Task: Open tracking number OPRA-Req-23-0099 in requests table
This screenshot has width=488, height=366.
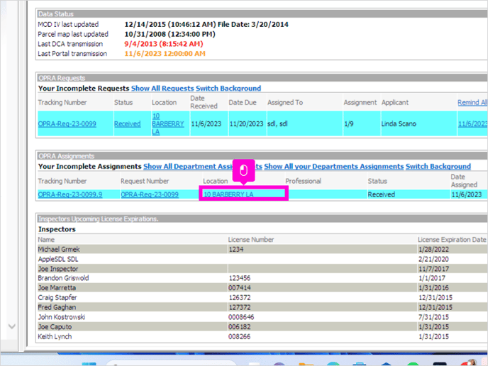Action: click(x=67, y=124)
